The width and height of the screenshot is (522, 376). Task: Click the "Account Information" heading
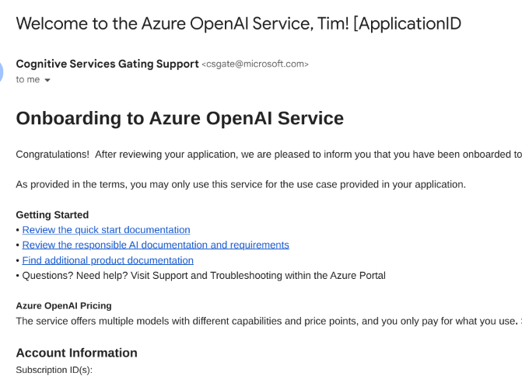[x=76, y=353]
